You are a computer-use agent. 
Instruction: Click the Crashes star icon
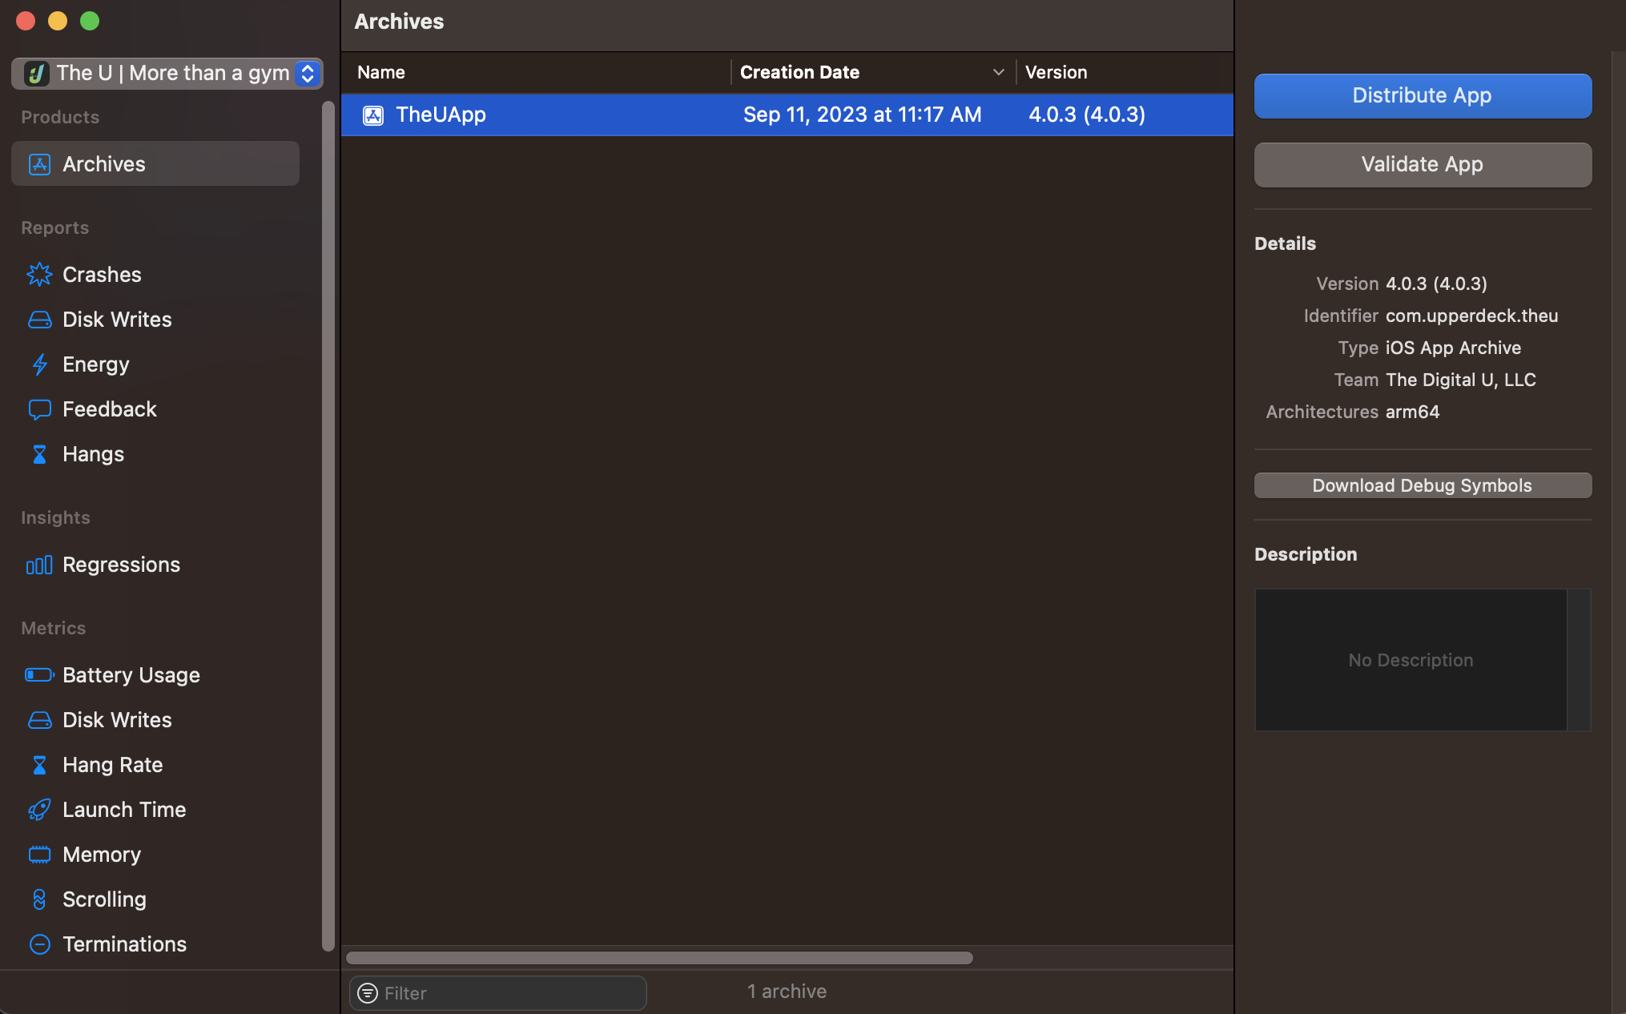pos(39,275)
